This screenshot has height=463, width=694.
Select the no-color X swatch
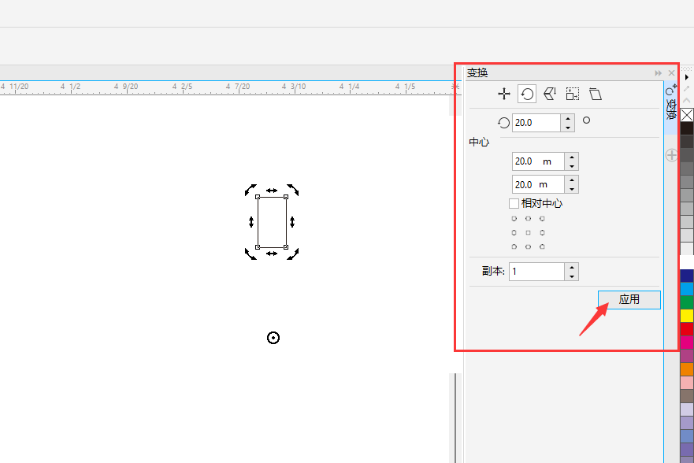(687, 115)
